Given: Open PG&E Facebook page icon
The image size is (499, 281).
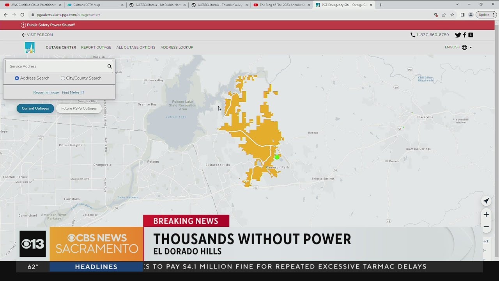Looking at the screenshot, I should [464, 35].
